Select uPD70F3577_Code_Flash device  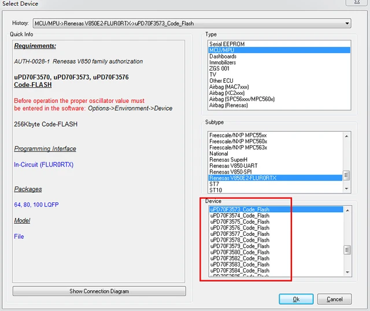click(x=276, y=234)
